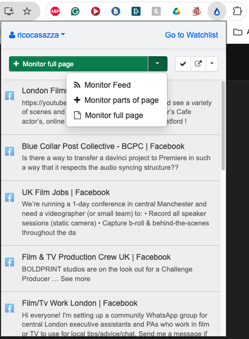Image resolution: width=249 pixels, height=339 pixels.
Task: Click the davinci project to Premiere snippet text
Action: pos(116,162)
